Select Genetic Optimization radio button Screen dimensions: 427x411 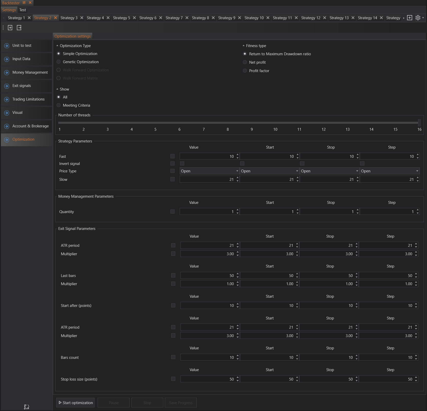point(59,62)
